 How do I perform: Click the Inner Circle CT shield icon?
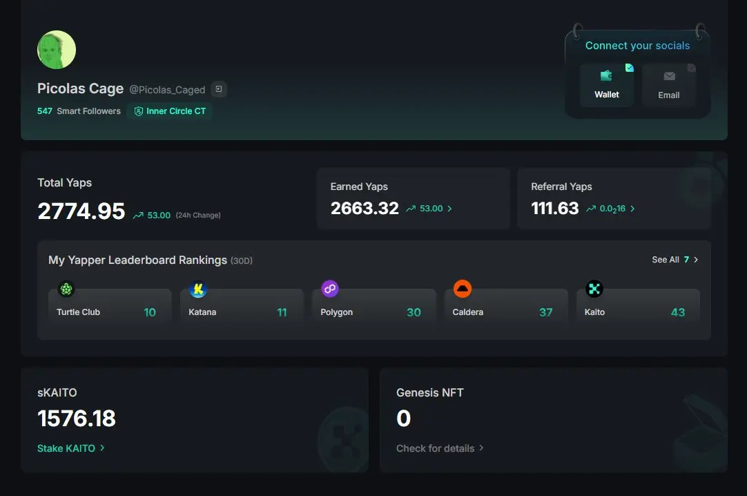[x=138, y=111]
